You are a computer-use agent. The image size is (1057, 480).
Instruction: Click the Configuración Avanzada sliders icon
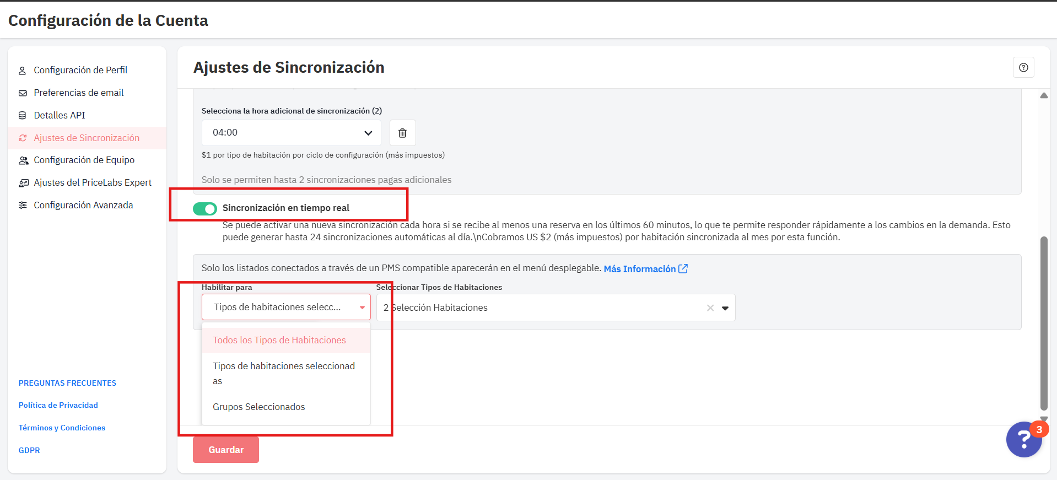point(23,206)
